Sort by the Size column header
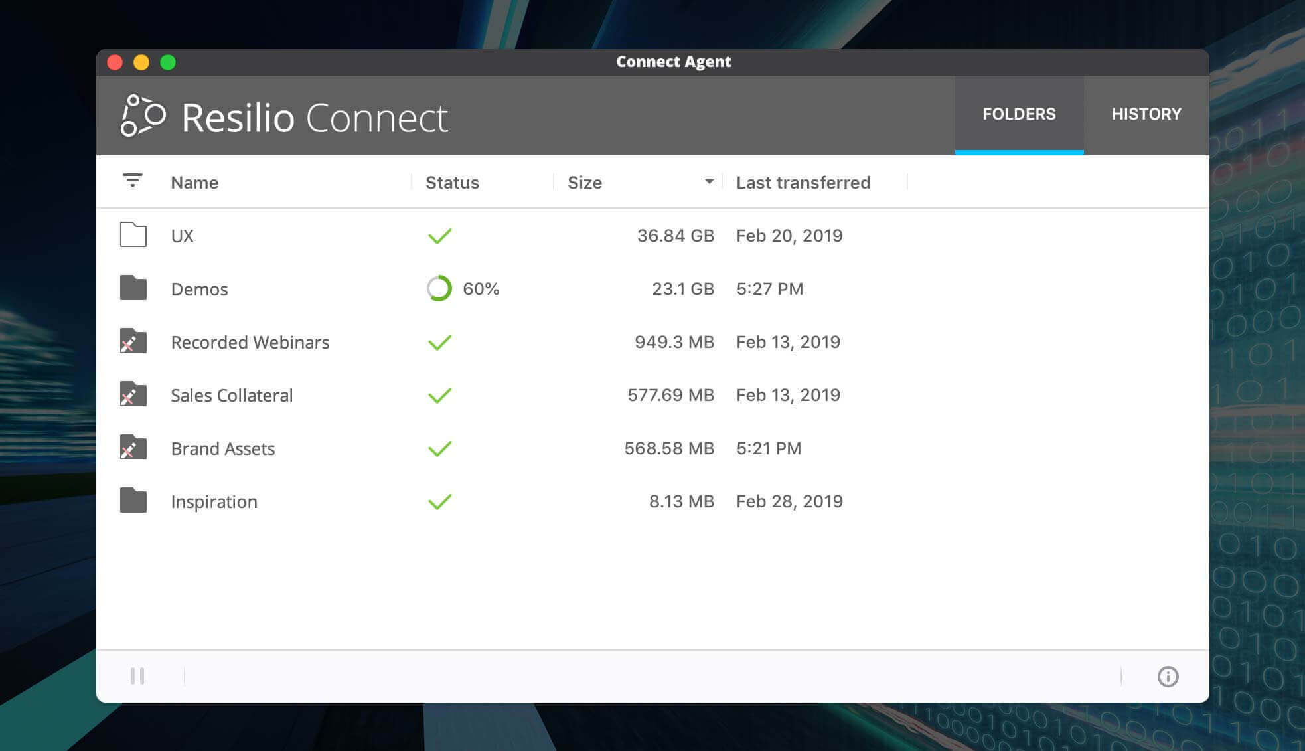 [585, 183]
